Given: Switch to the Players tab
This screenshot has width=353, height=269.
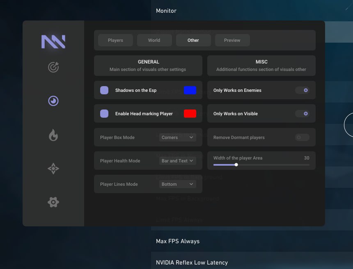Looking at the screenshot, I should 115,40.
